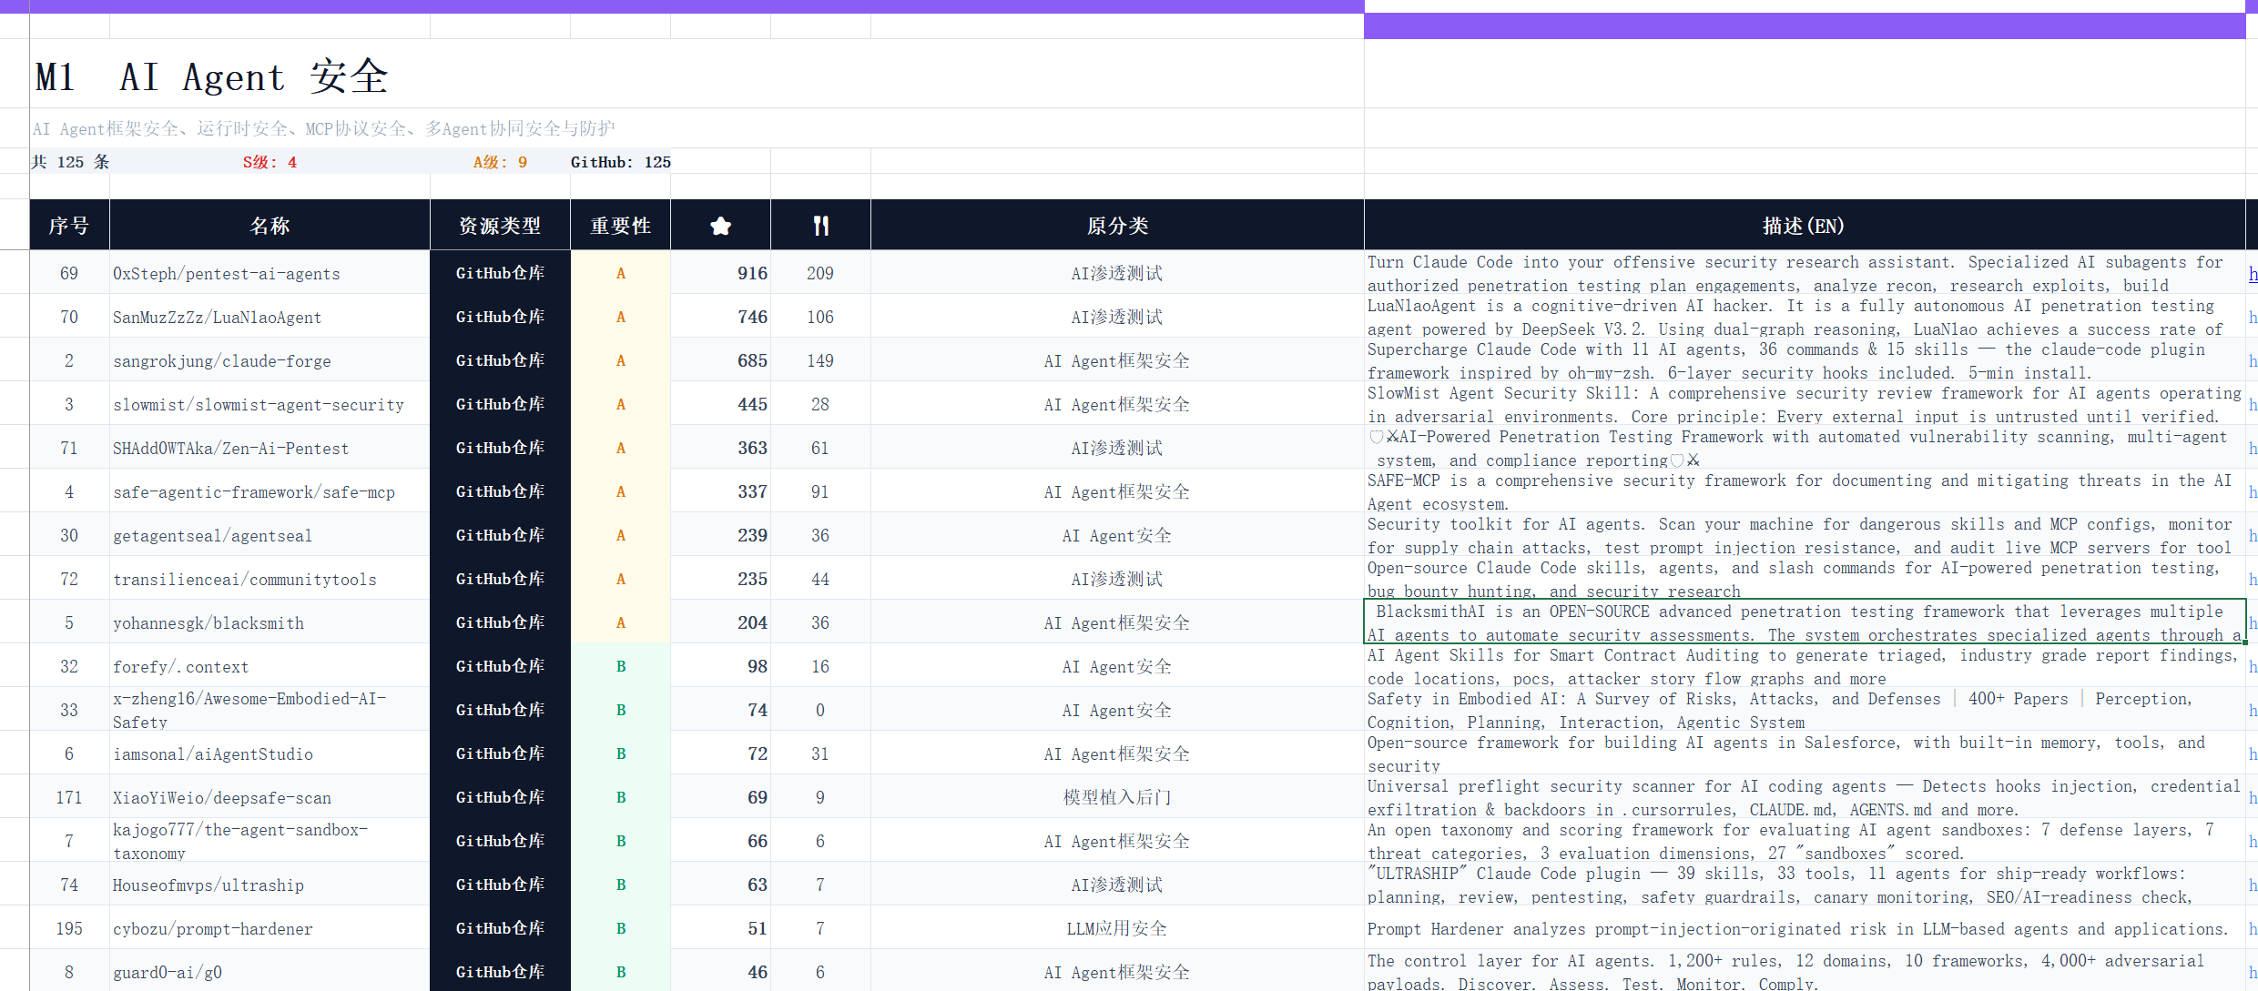Select the LLM应用安全 category cell
Image resolution: width=2258 pixels, height=991 pixels.
point(1117,928)
